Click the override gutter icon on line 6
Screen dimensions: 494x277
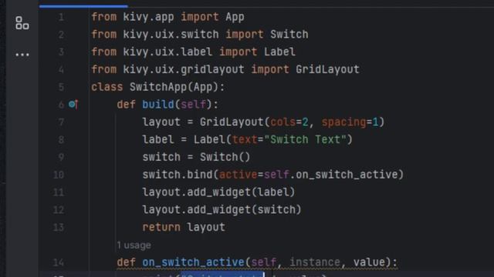(73, 105)
